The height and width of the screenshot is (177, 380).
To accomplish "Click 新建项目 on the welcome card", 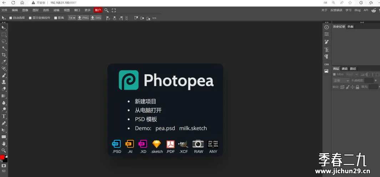I will pyautogui.click(x=146, y=102).
